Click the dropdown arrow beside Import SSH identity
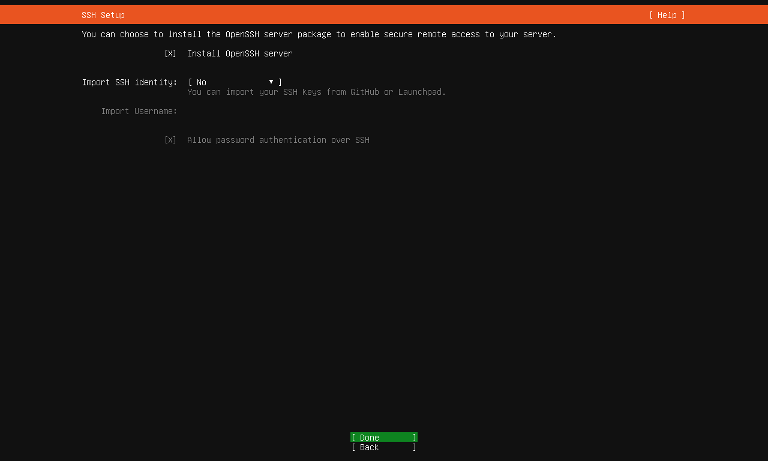This screenshot has height=461, width=768. pyautogui.click(x=271, y=82)
